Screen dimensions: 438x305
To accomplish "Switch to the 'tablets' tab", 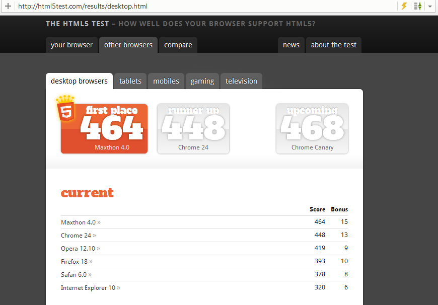I will pyautogui.click(x=130, y=81).
